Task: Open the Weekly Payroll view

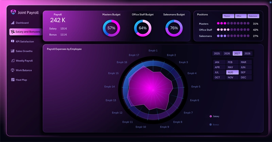Action: point(24,61)
